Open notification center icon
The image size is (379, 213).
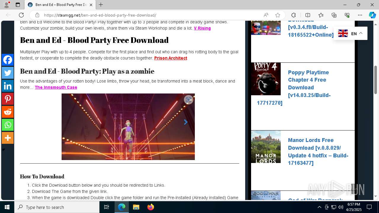coord(369,207)
